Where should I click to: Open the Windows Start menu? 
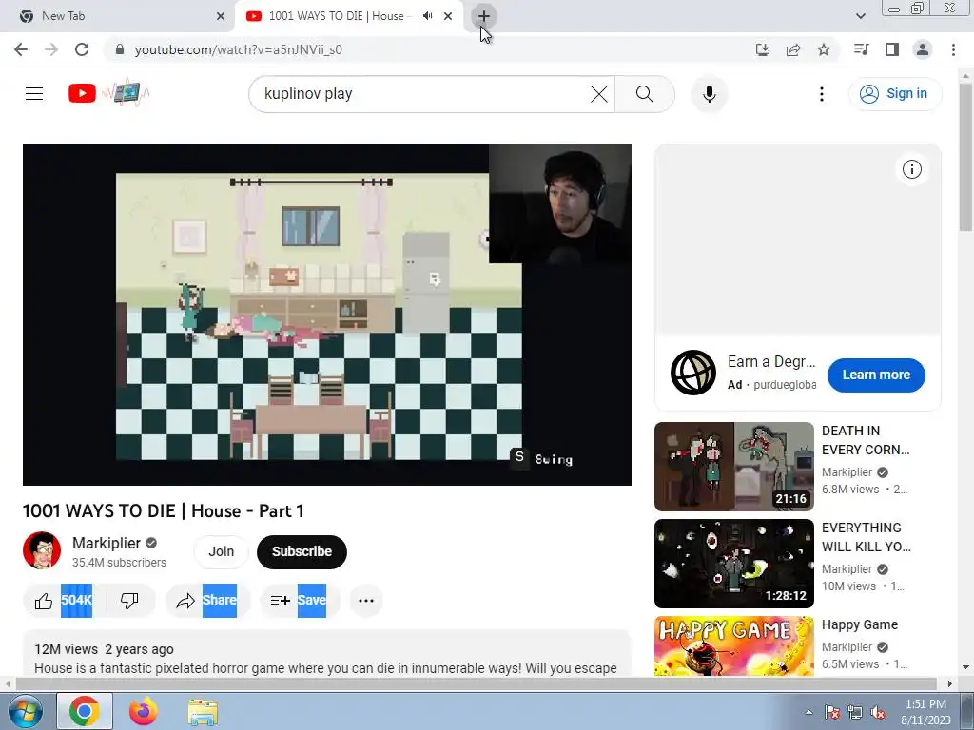point(25,711)
